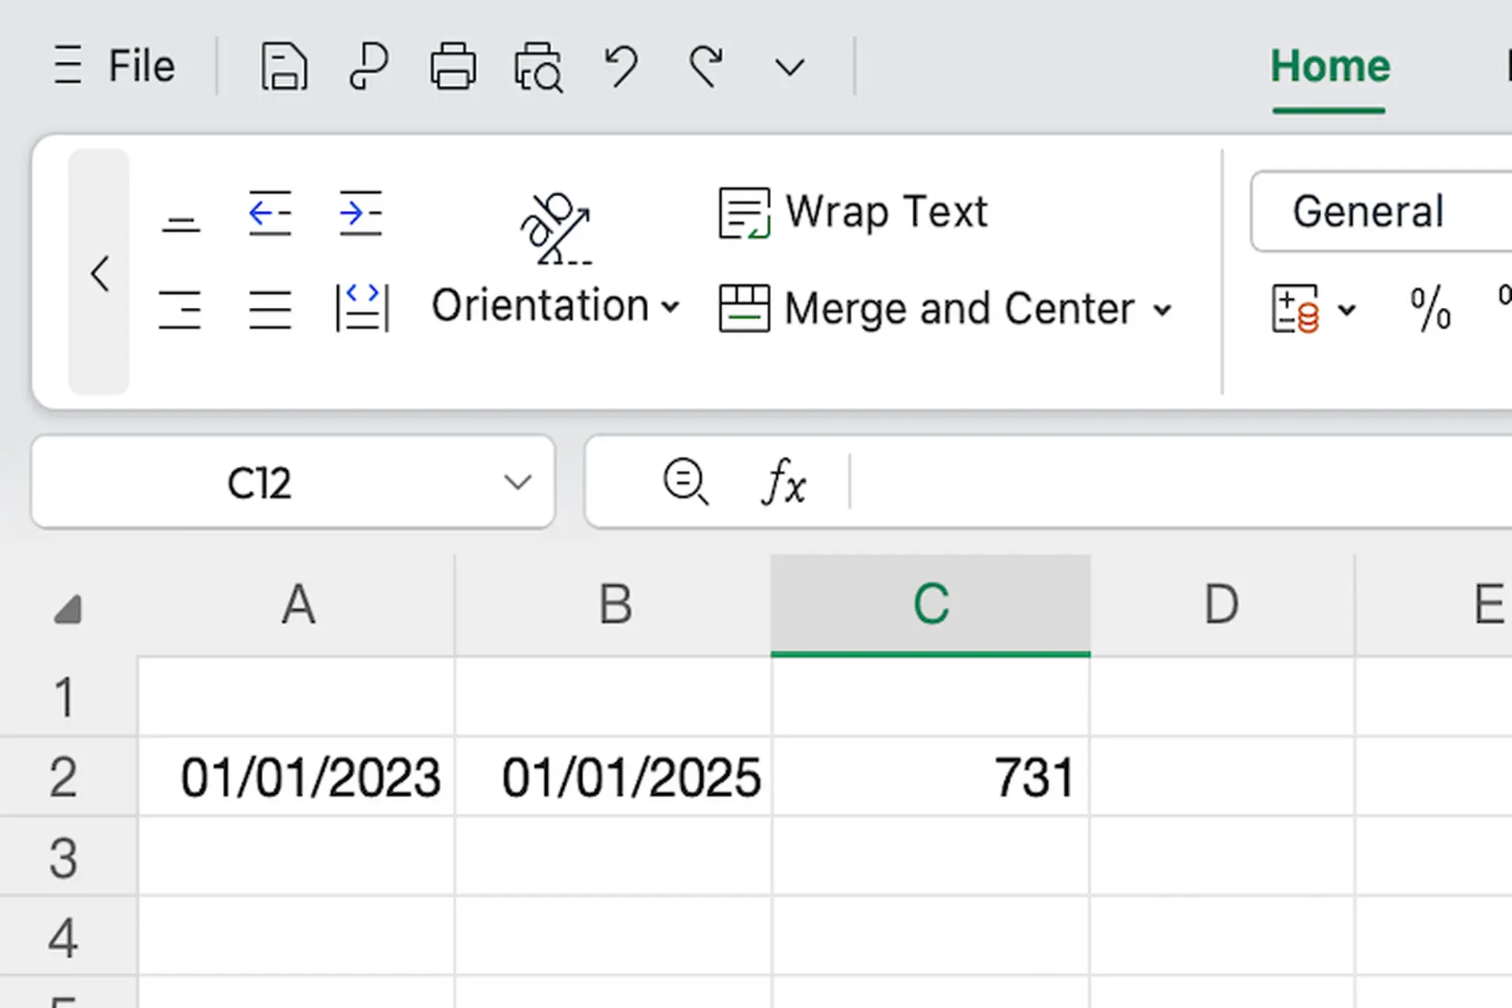Expand the Merge and Center dropdown arrow
Viewport: 1512px width, 1008px height.
(1162, 310)
